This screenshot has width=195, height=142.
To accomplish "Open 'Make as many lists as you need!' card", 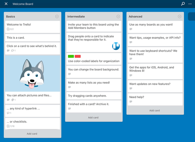I will [x=94, y=85].
